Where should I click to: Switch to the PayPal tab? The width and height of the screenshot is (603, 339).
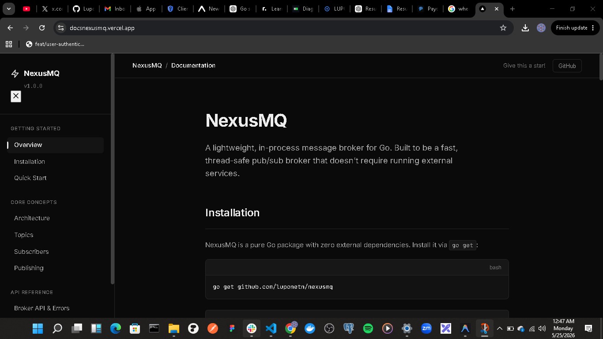coord(427,9)
